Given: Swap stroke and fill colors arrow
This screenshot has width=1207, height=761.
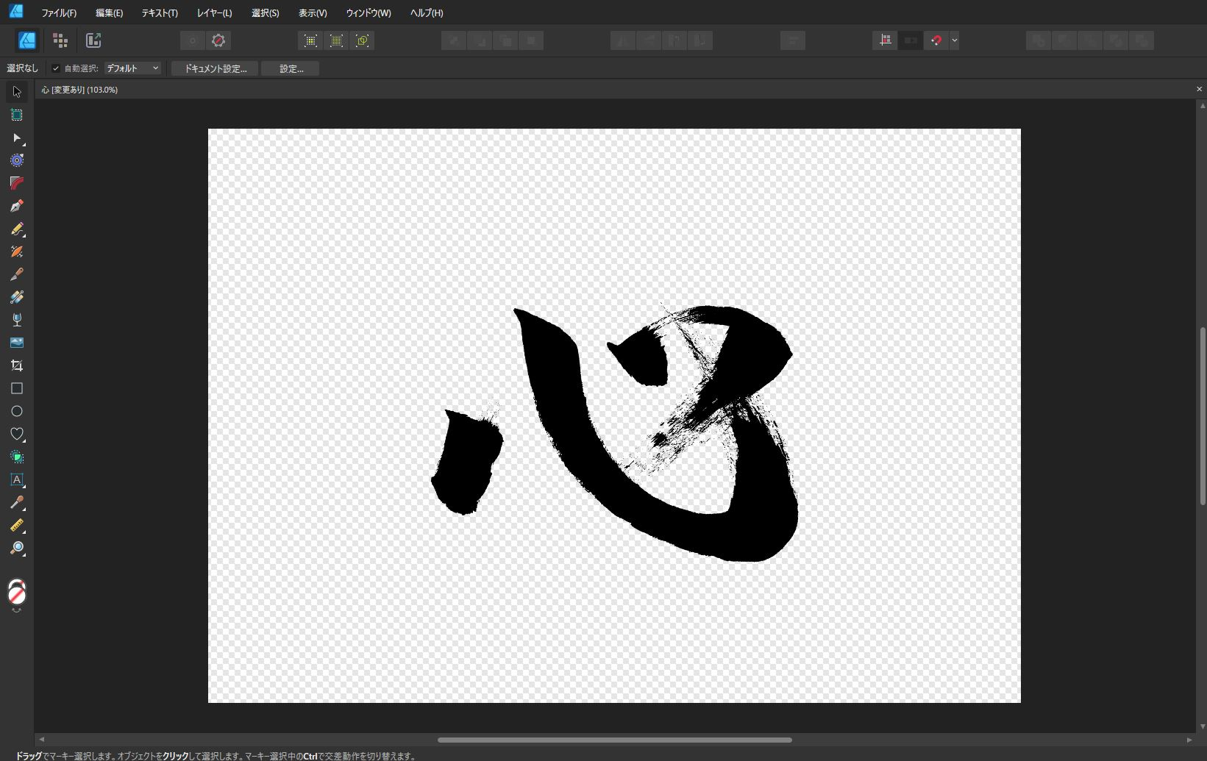Looking at the screenshot, I should (17, 610).
